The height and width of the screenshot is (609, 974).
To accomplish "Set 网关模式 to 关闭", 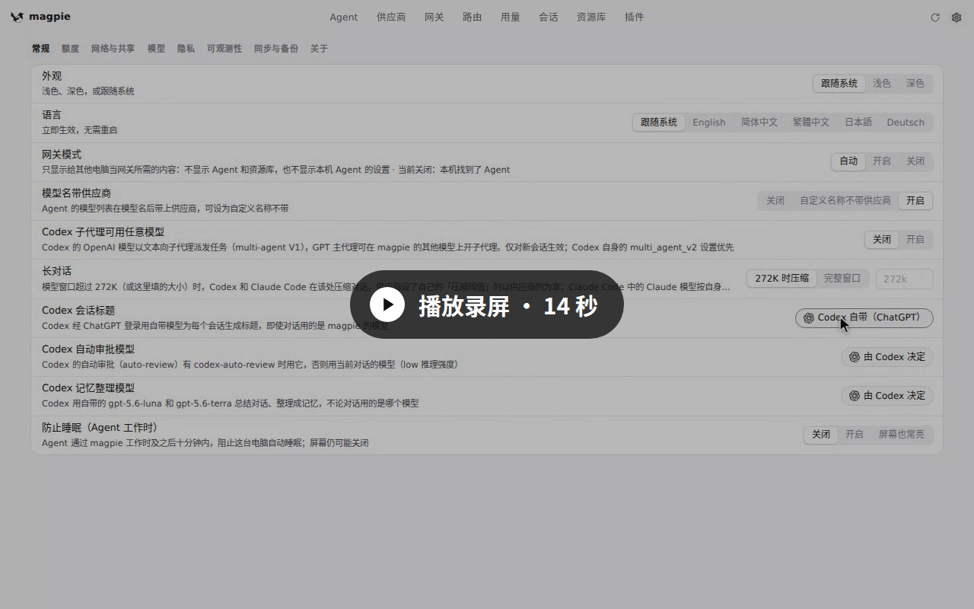I will coord(915,161).
